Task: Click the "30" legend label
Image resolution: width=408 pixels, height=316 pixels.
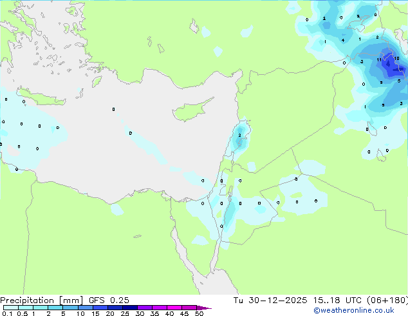Action: pos(140,313)
